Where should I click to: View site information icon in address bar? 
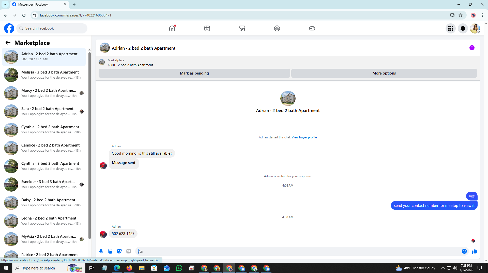[x=35, y=15]
